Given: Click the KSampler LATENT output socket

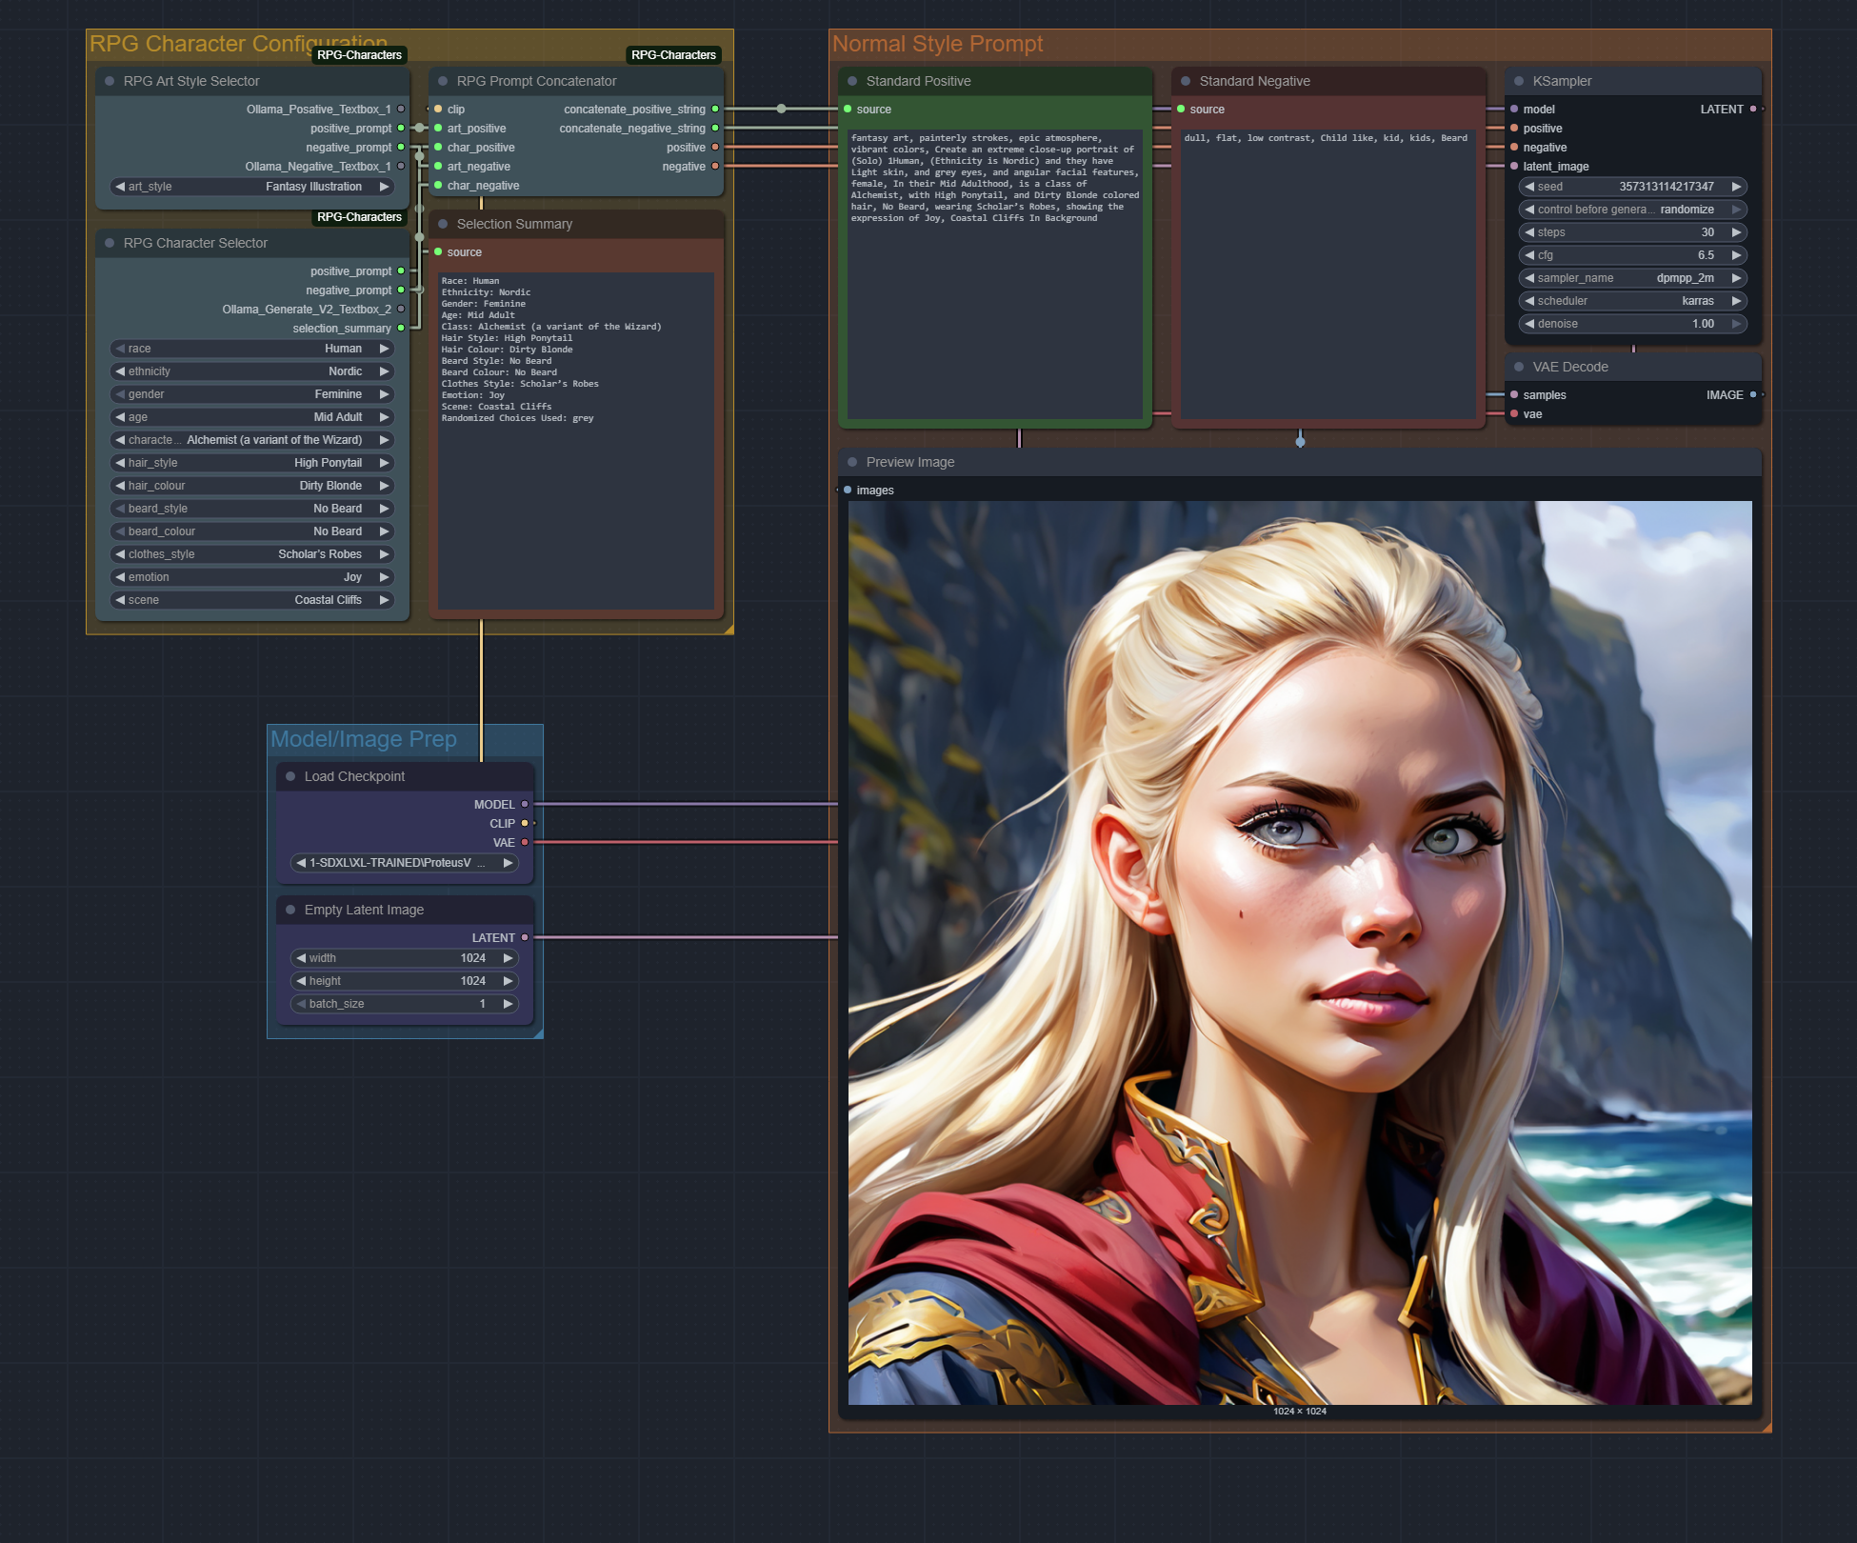Looking at the screenshot, I should (1753, 110).
